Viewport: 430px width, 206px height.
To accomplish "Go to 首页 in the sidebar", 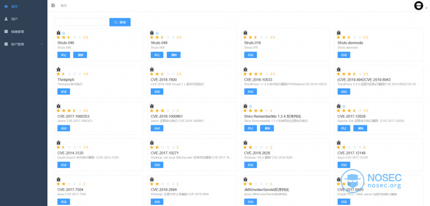I will [x=23, y=6].
